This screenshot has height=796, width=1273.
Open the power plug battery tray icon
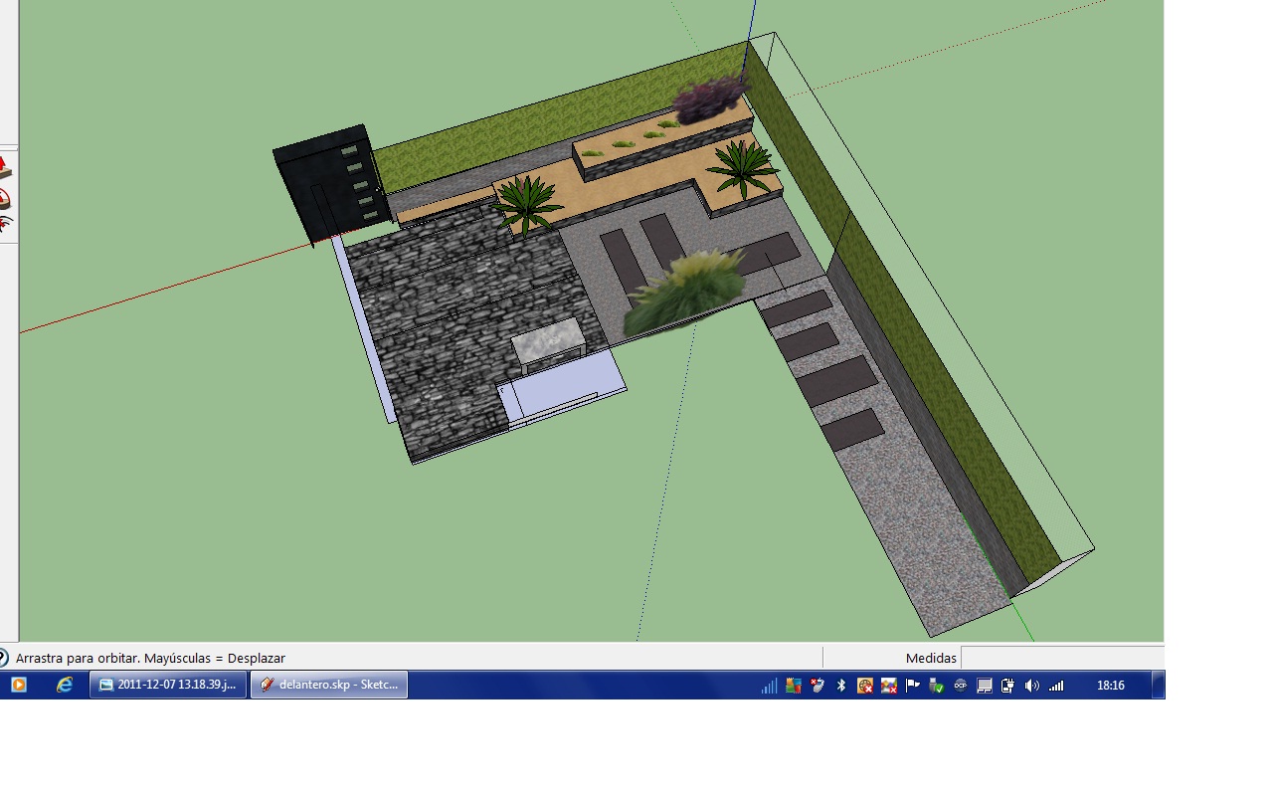[x=1008, y=686]
